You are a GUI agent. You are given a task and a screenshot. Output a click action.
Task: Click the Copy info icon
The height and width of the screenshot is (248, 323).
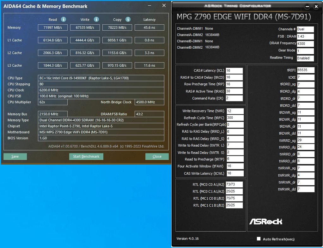click(x=128, y=19)
